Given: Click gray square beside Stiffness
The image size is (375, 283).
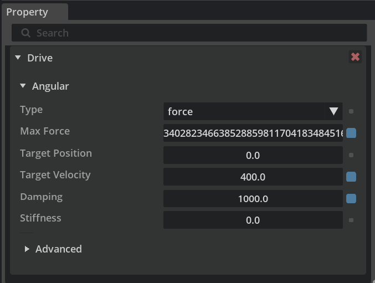Looking at the screenshot, I should pyautogui.click(x=351, y=220).
